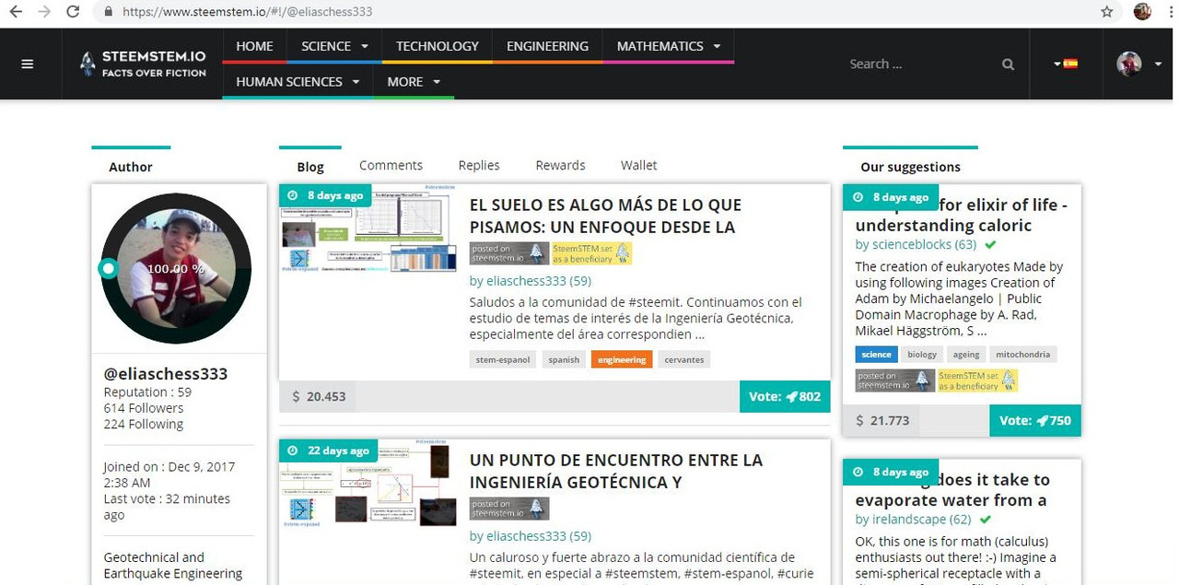Switch to the Rewards tab
The image size is (1179, 585).
(x=560, y=165)
